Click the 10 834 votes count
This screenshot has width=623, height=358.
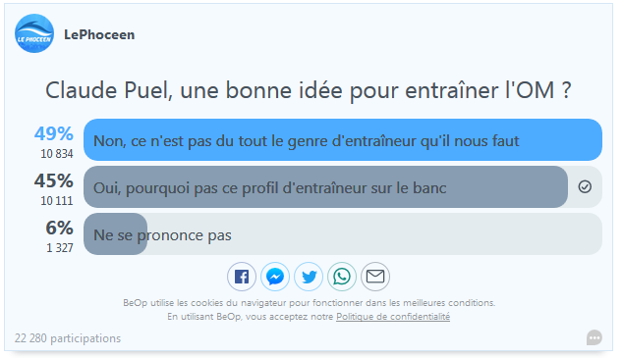pyautogui.click(x=57, y=154)
